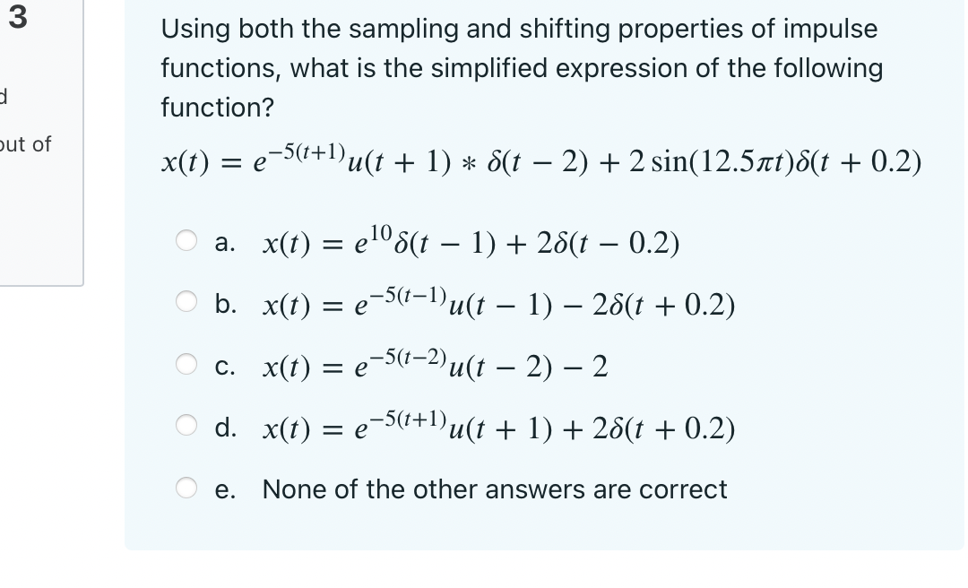Select radio button for answer option a
Viewport: 968px width, 588px height.
point(186,240)
